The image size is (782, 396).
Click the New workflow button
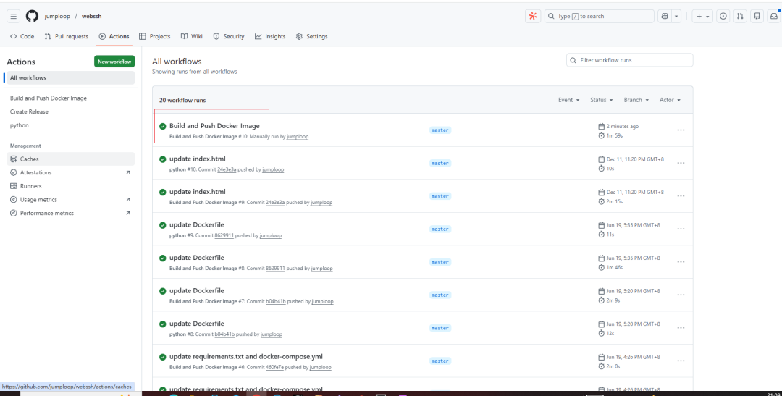[x=114, y=62]
